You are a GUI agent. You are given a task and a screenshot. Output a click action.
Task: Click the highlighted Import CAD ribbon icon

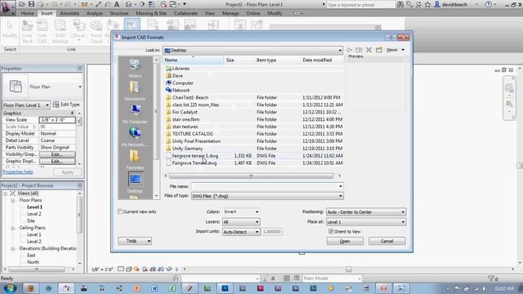point(132,26)
